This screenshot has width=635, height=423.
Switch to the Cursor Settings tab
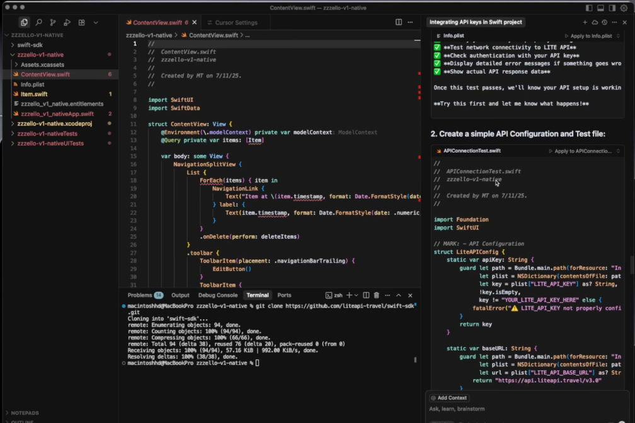coord(237,21)
